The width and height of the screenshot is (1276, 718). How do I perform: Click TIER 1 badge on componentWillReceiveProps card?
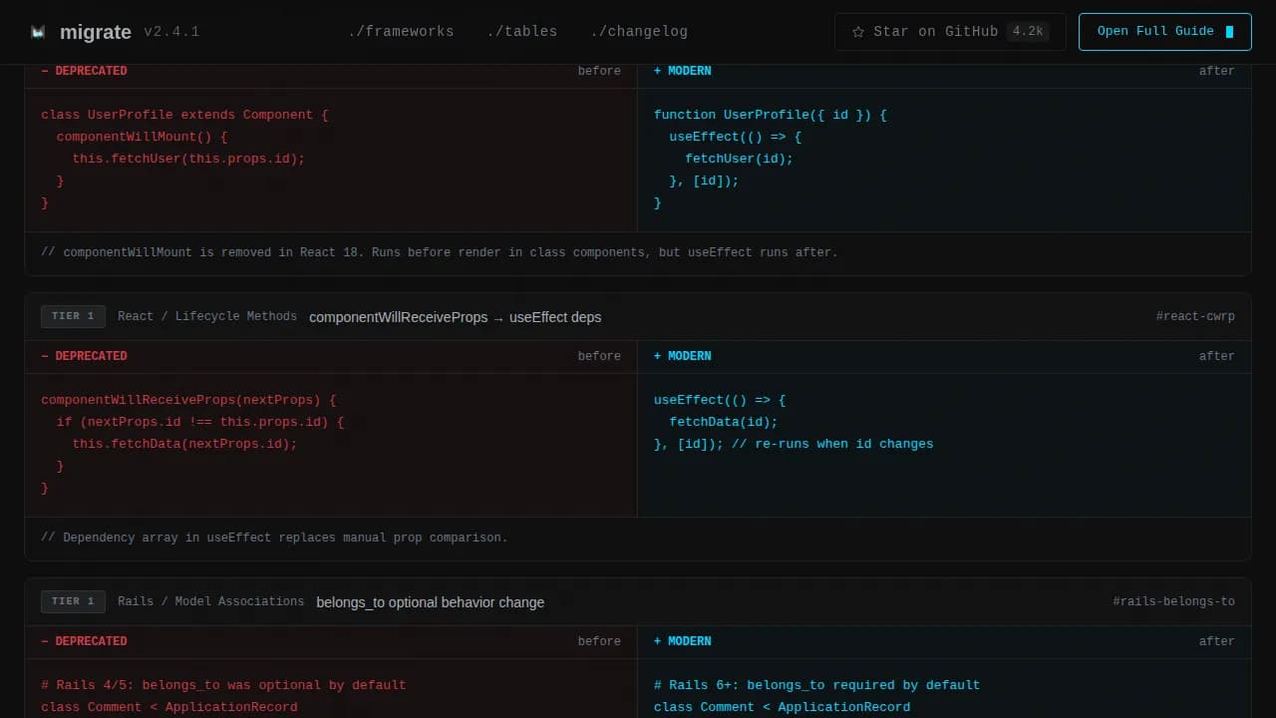[x=73, y=317]
